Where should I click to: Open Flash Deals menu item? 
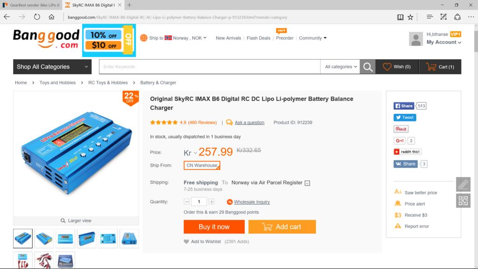pos(258,38)
